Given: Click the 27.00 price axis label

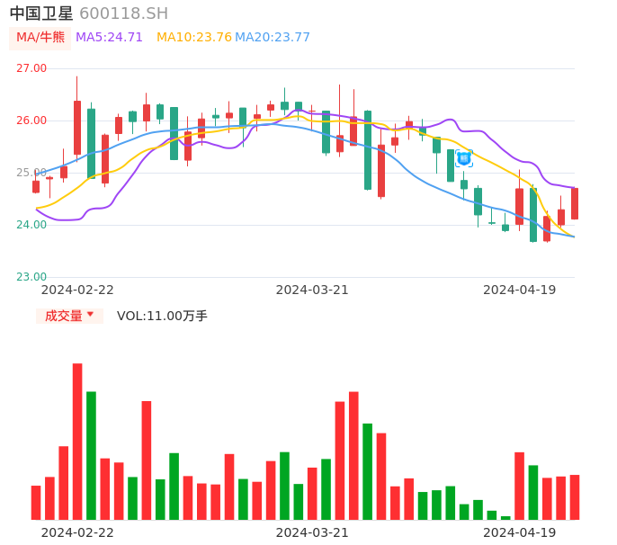Looking at the screenshot, I should tap(31, 68).
